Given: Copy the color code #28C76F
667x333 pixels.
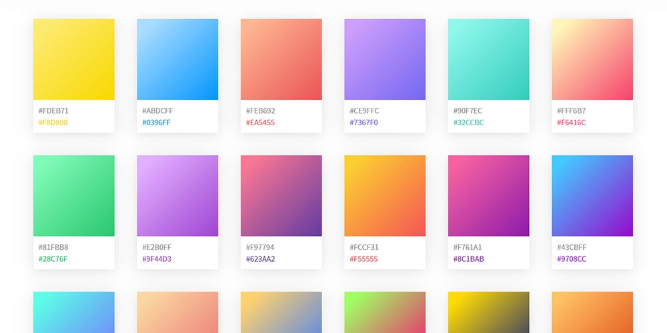Looking at the screenshot, I should point(53,259).
